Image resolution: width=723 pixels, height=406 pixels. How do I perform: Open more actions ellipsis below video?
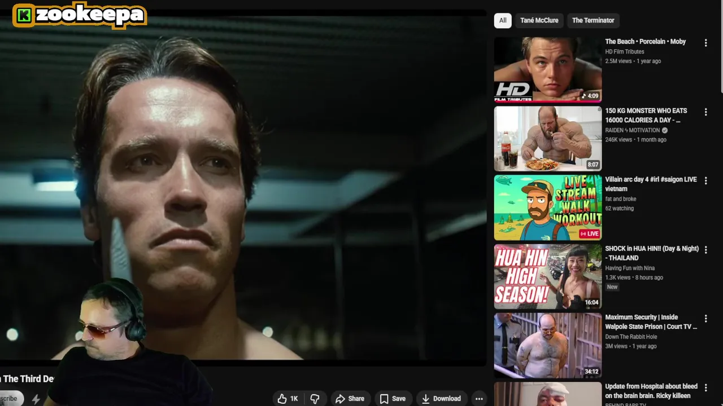[x=479, y=399]
